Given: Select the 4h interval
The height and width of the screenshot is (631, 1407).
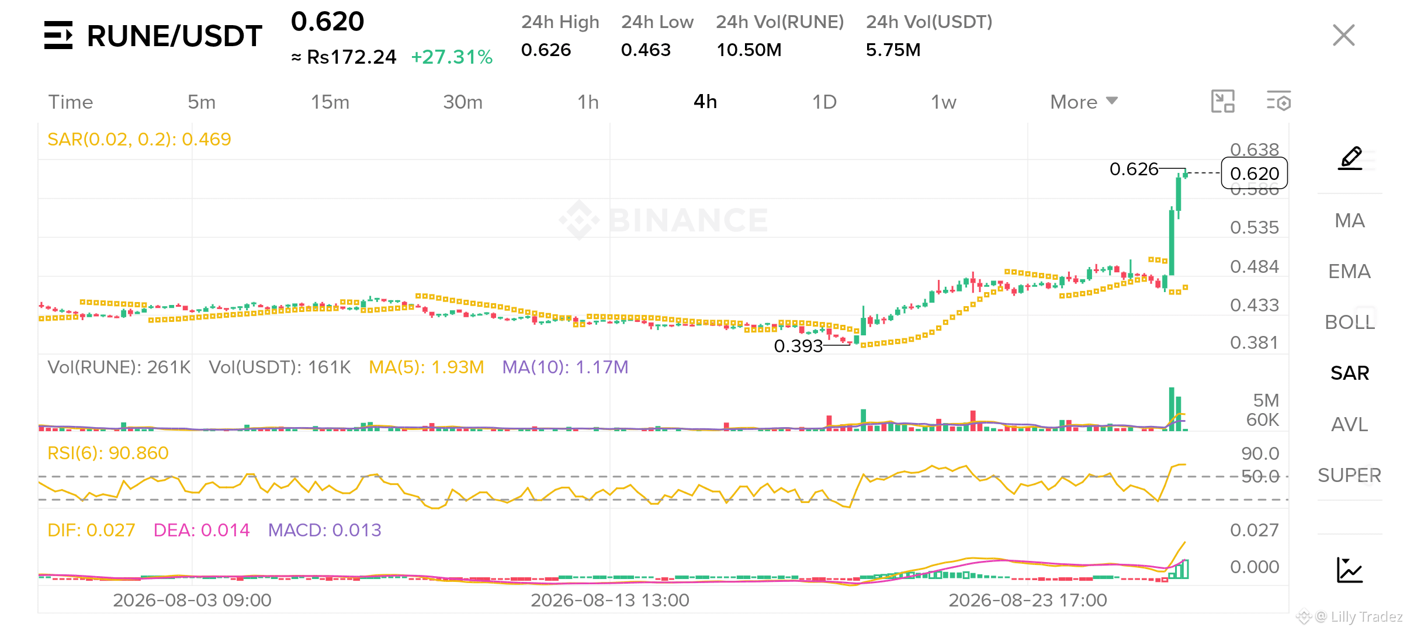Looking at the screenshot, I should [705, 102].
